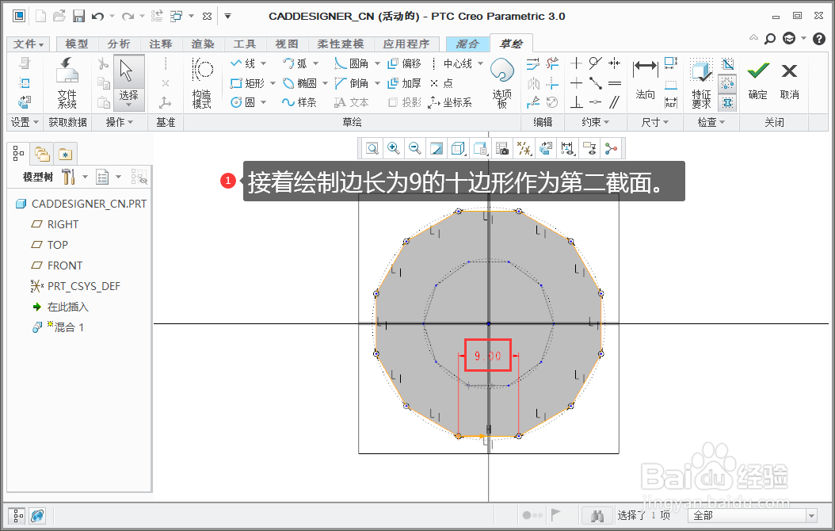Select the Spline tool
This screenshot has height=531, width=835.
coord(299,102)
